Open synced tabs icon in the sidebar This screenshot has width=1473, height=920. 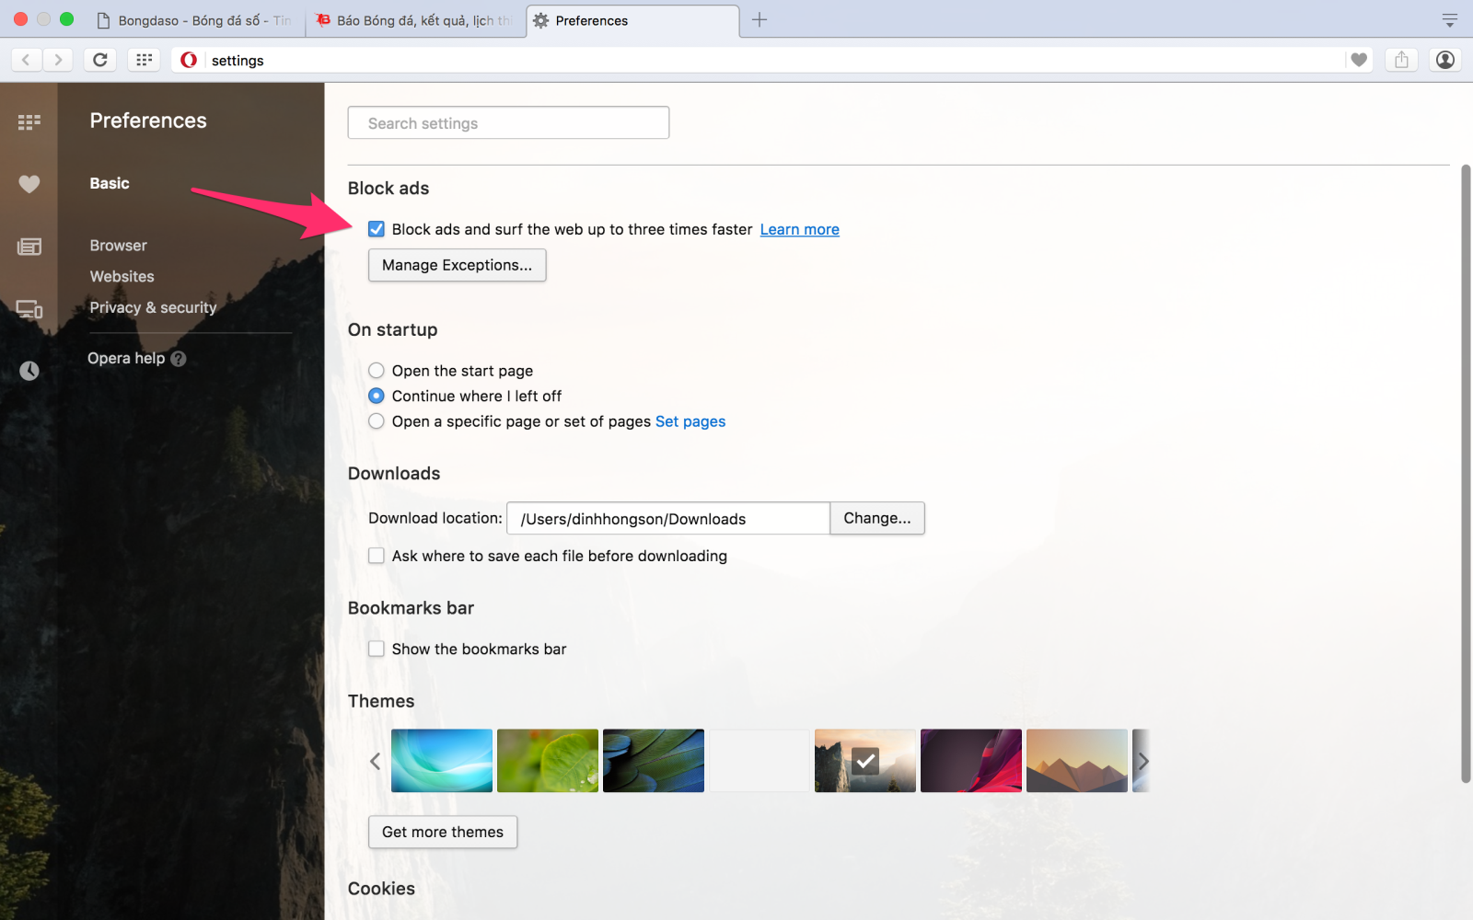[x=29, y=309]
